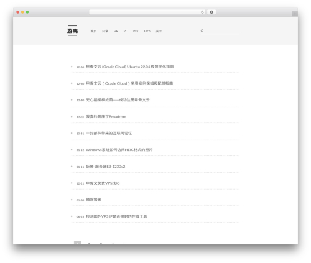Open the Windows HEIC photos post

[x=119, y=150]
